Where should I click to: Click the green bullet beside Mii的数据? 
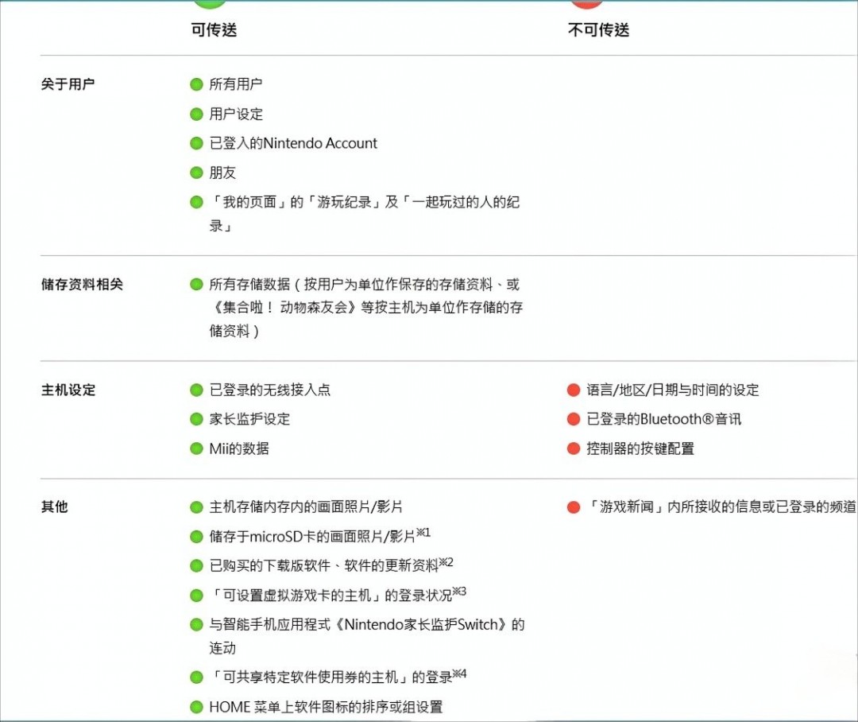(196, 448)
